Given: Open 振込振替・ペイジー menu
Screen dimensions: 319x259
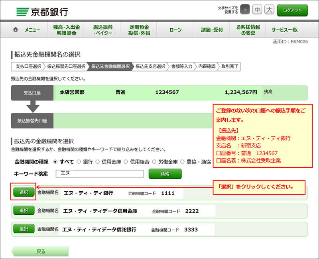Looking at the screenshot, I should pyautogui.click(x=102, y=29).
